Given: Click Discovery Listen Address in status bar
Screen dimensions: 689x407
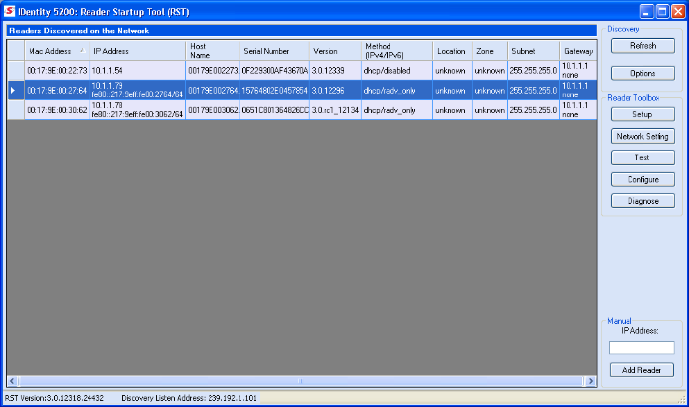Looking at the screenshot, I should coord(189,398).
